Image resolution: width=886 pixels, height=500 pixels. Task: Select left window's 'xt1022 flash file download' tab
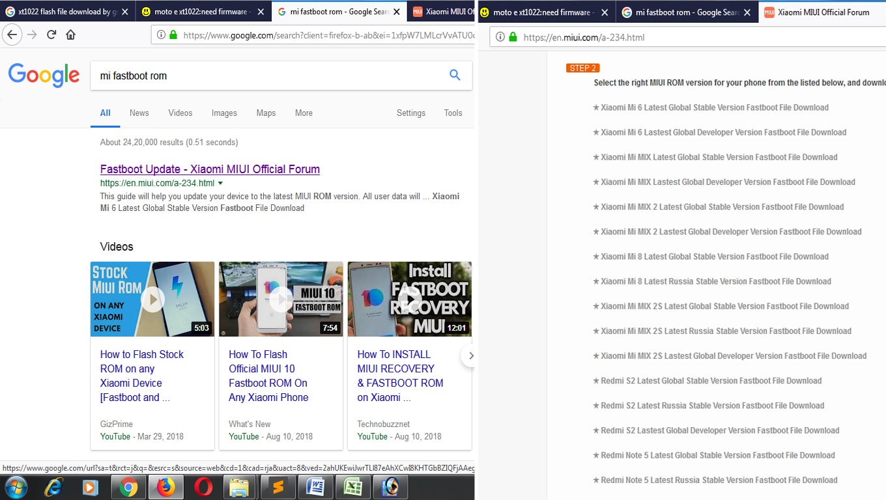[67, 12]
